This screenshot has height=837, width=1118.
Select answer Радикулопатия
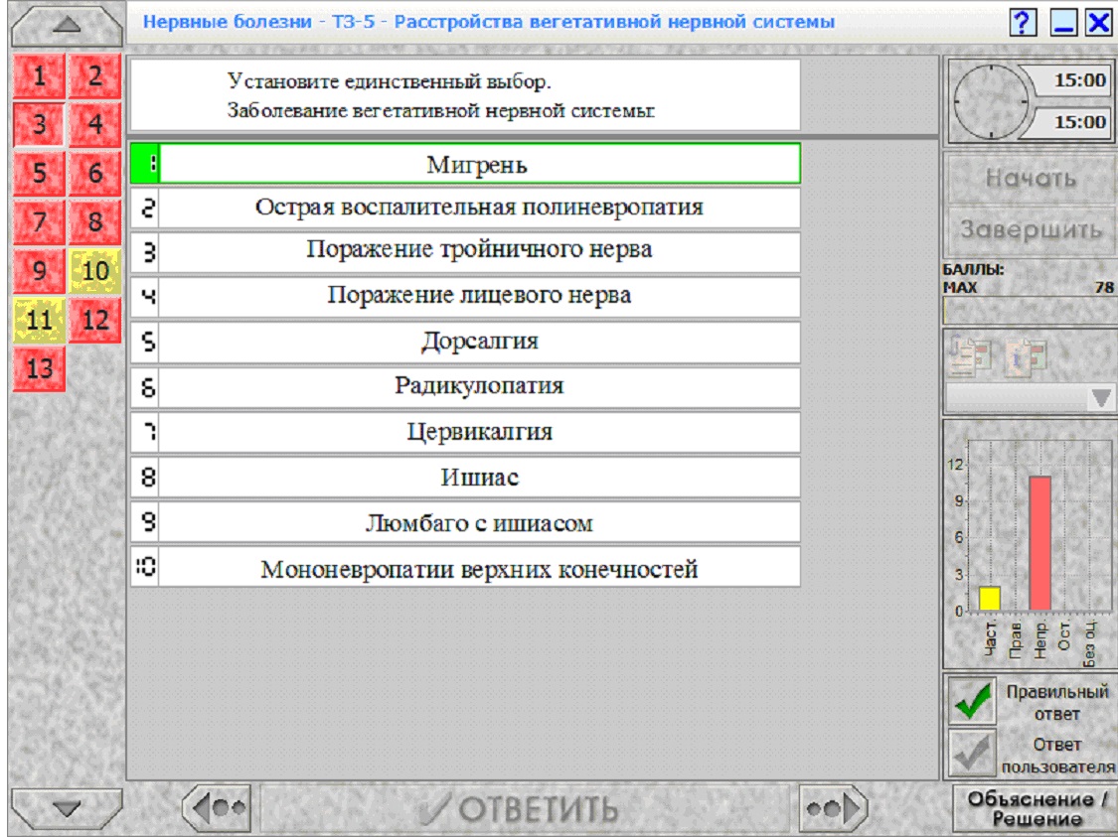point(466,387)
